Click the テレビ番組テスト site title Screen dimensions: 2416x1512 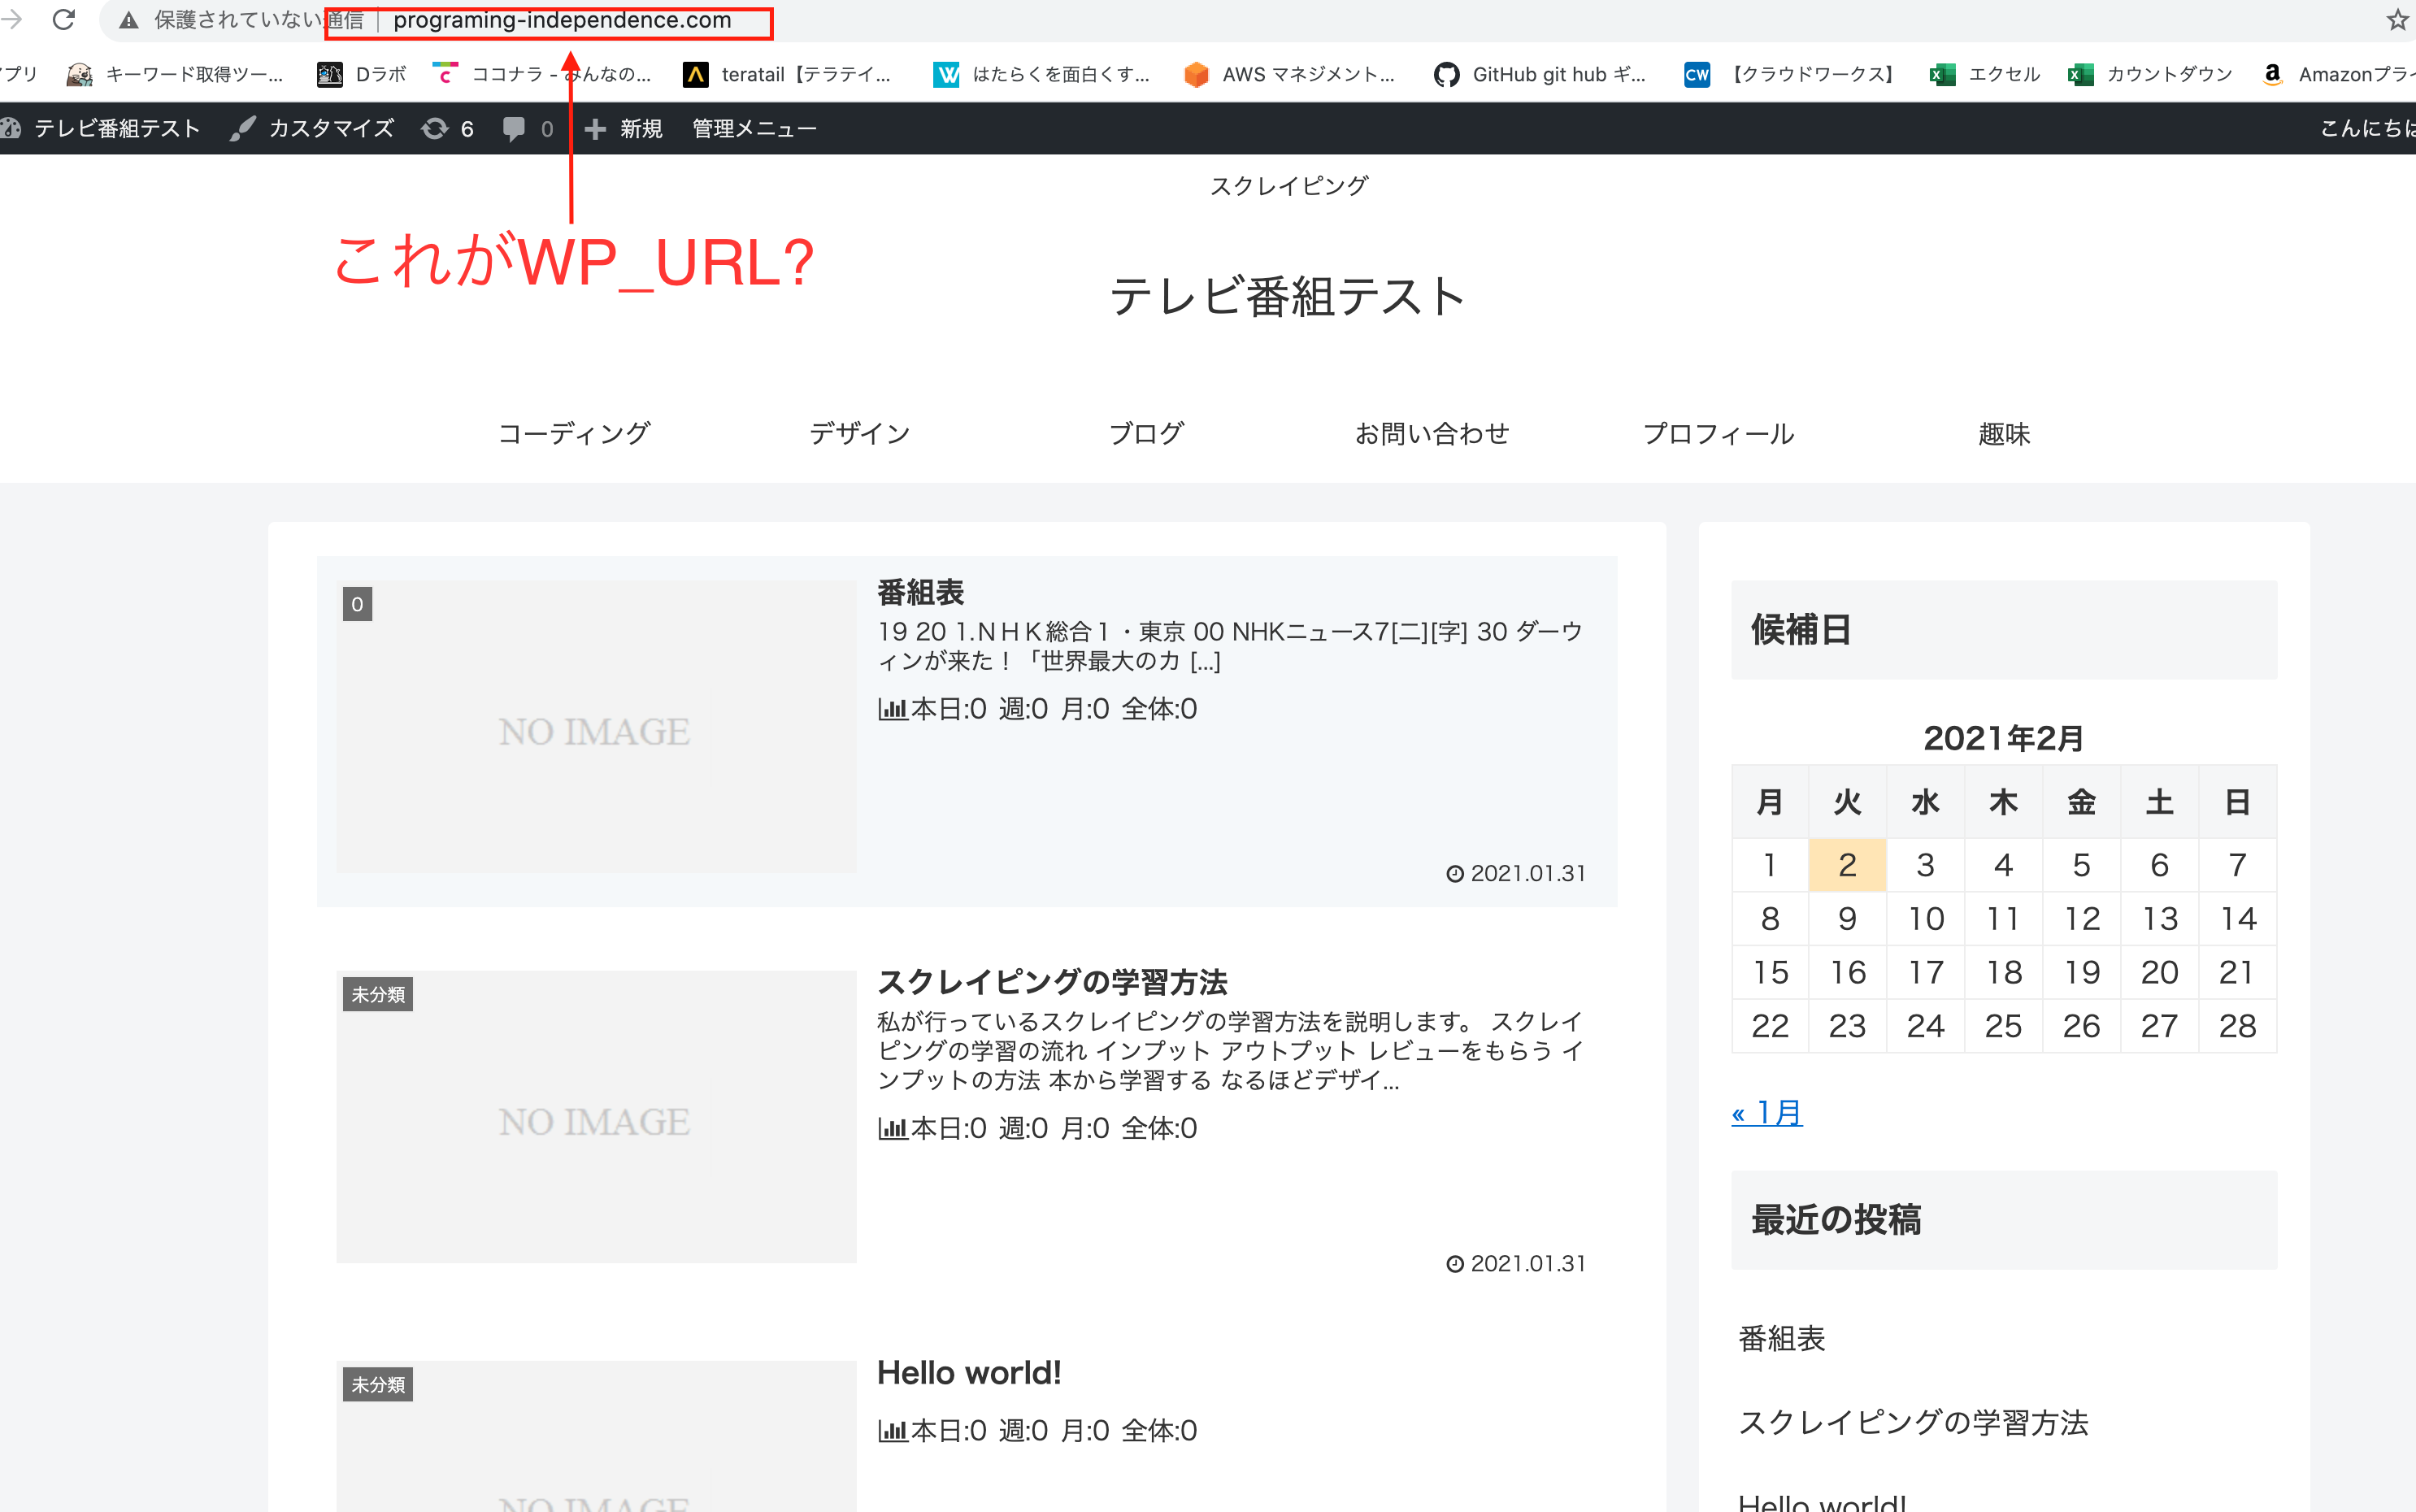(1288, 296)
